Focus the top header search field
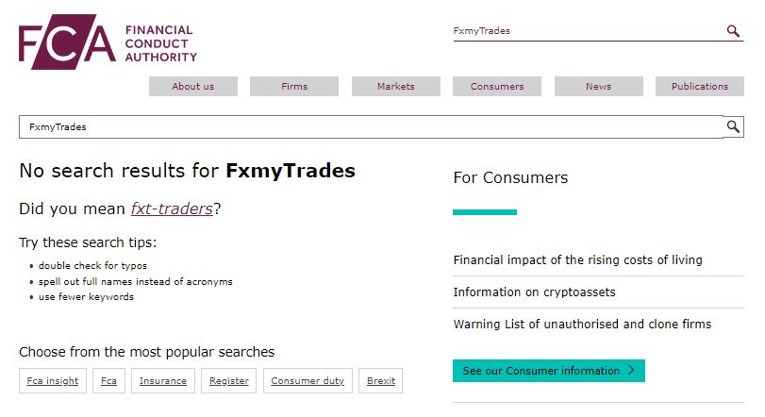Viewport: 765px width, 417px height. [x=588, y=31]
